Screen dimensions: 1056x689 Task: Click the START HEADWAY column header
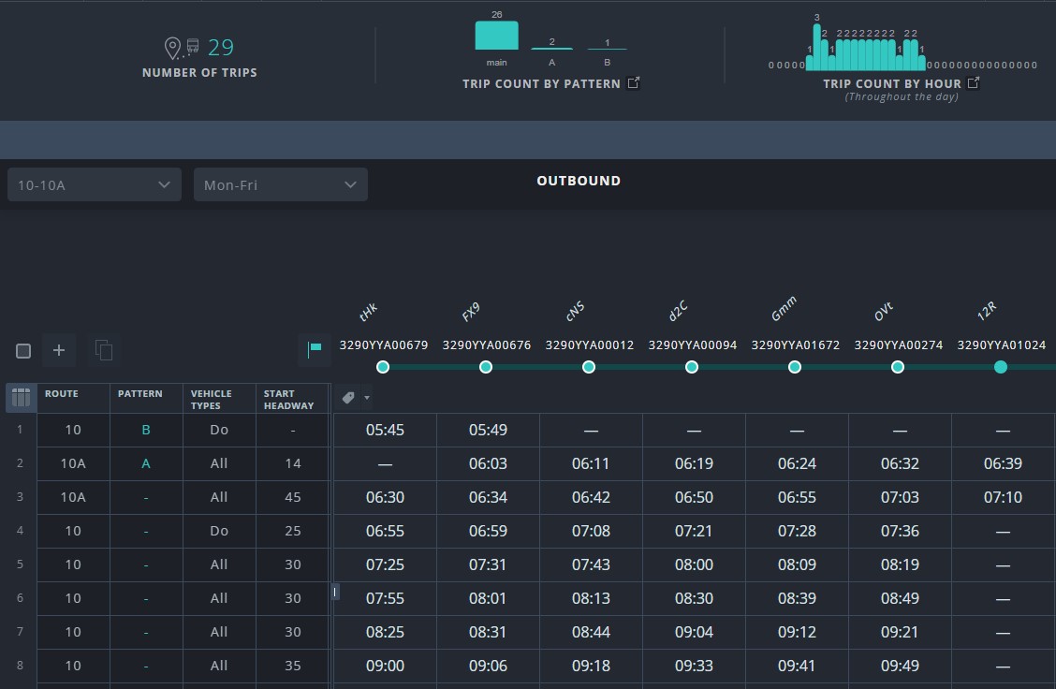pos(291,398)
